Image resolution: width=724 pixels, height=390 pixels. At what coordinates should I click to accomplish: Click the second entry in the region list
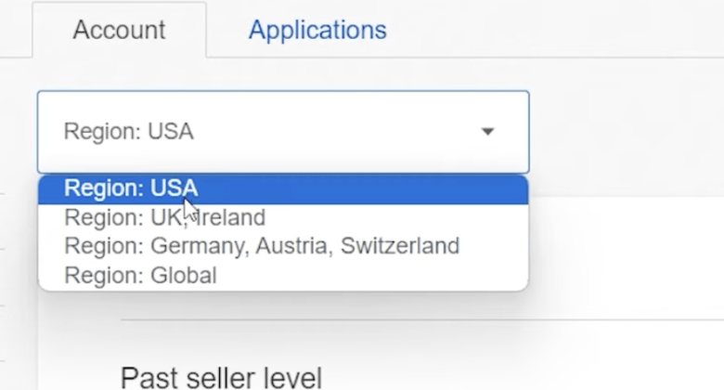point(164,217)
